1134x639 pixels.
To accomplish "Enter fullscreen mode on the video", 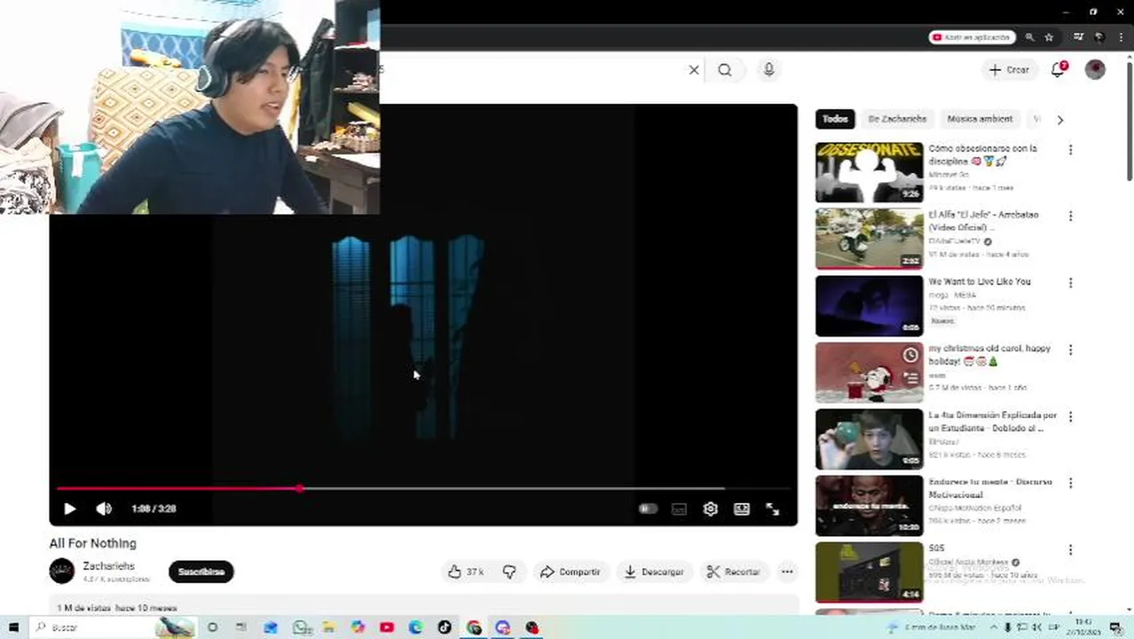I will coord(772,509).
